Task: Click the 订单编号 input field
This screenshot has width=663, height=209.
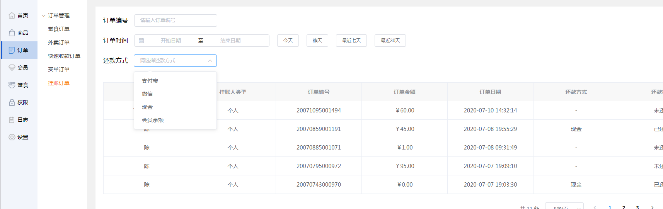Action: [176, 20]
